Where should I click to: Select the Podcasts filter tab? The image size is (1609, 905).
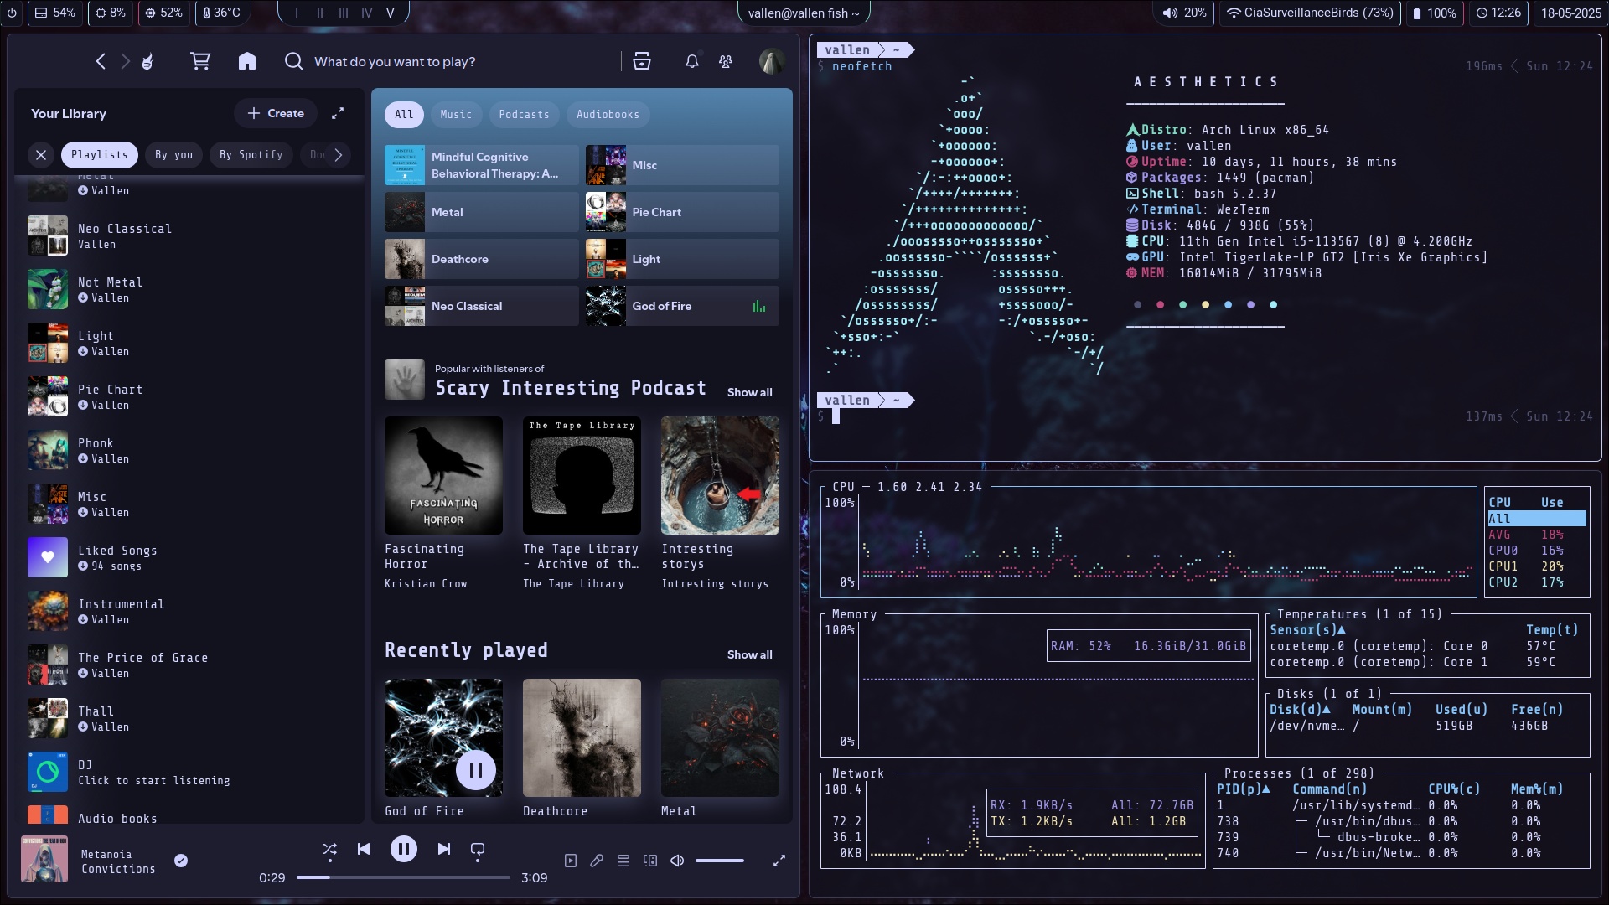[524, 114]
